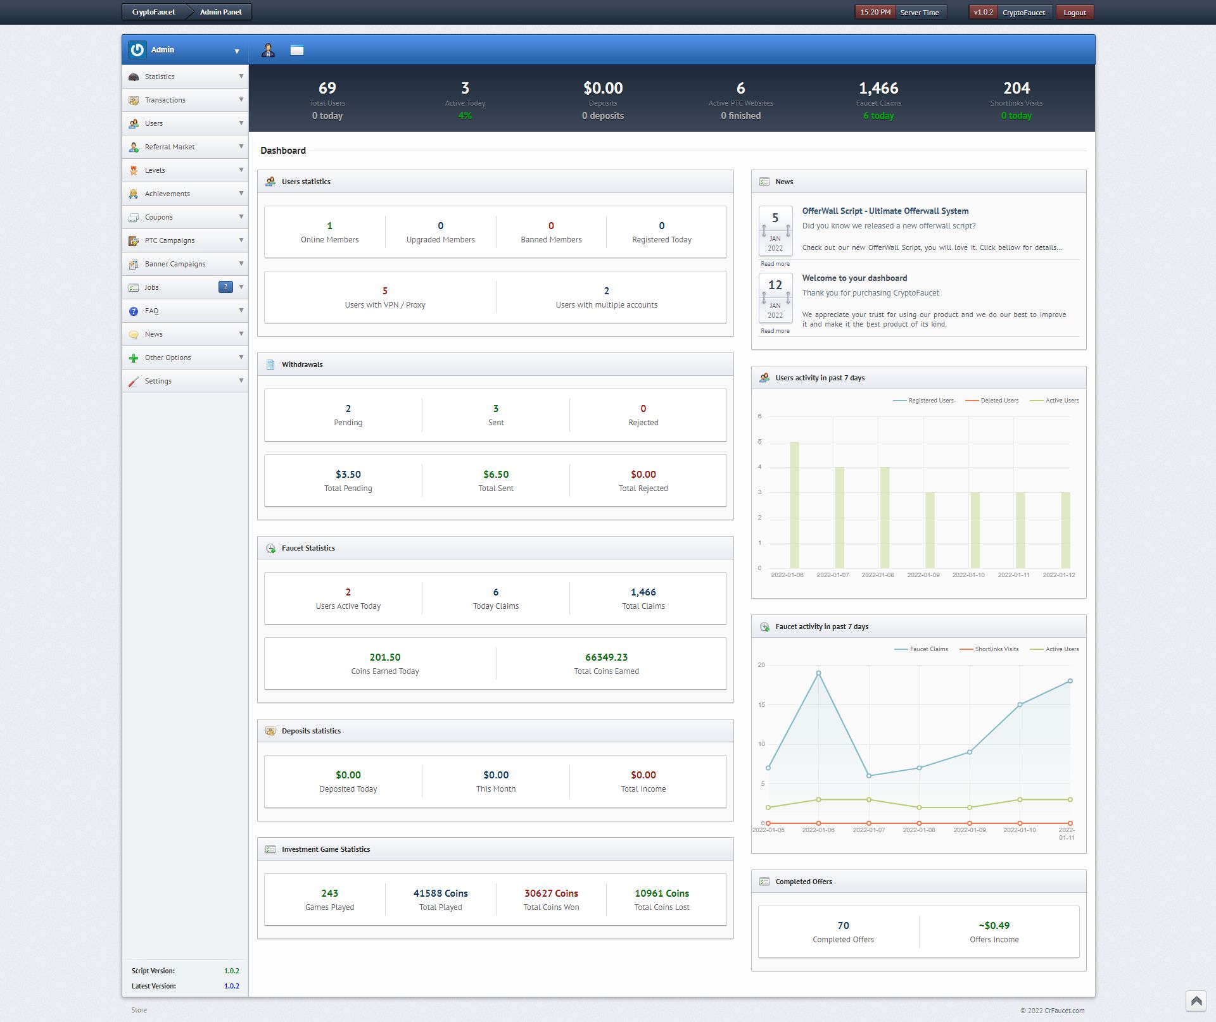
Task: Open the card icon beside profile icon
Action: [x=297, y=51]
